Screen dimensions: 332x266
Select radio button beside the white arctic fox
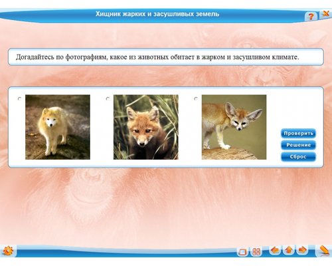tap(19, 98)
